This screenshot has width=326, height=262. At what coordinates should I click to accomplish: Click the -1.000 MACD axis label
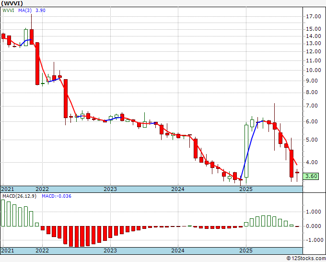[x=314, y=240]
